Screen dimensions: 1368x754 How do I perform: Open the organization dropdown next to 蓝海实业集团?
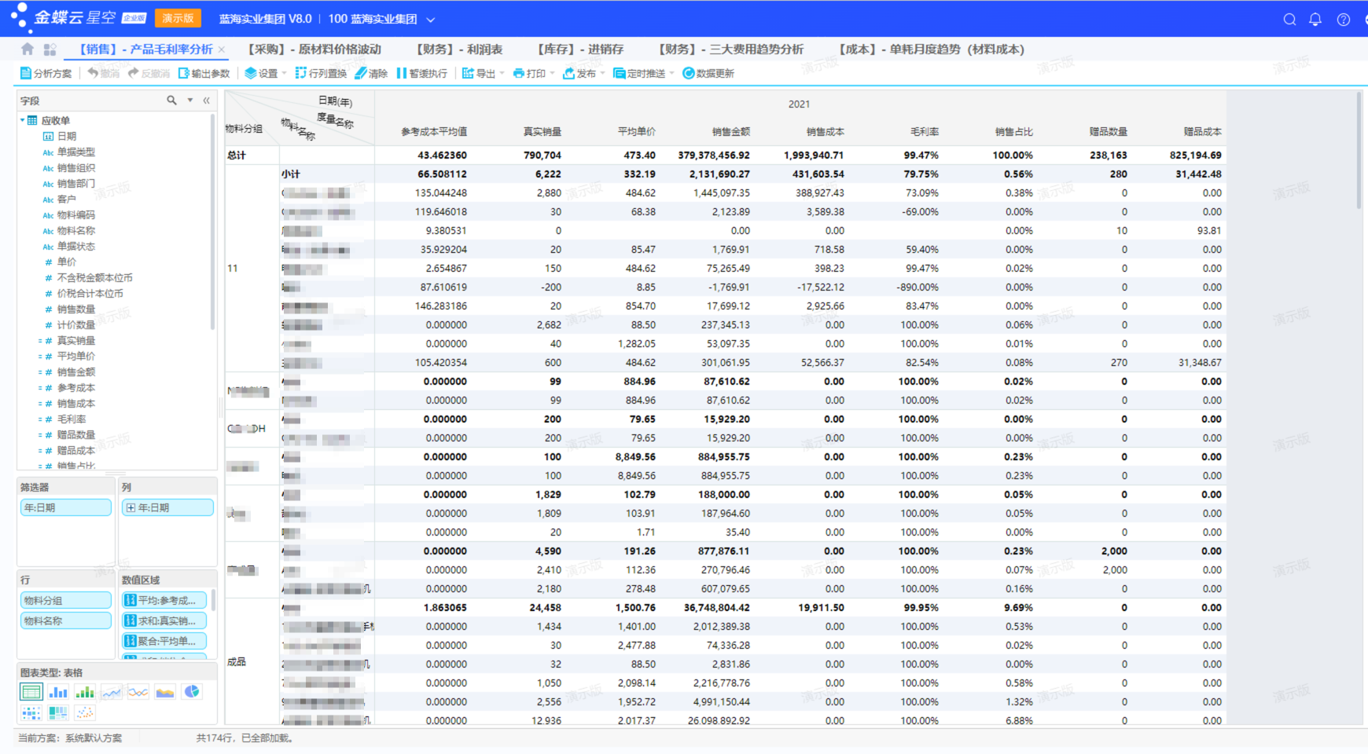(x=430, y=19)
